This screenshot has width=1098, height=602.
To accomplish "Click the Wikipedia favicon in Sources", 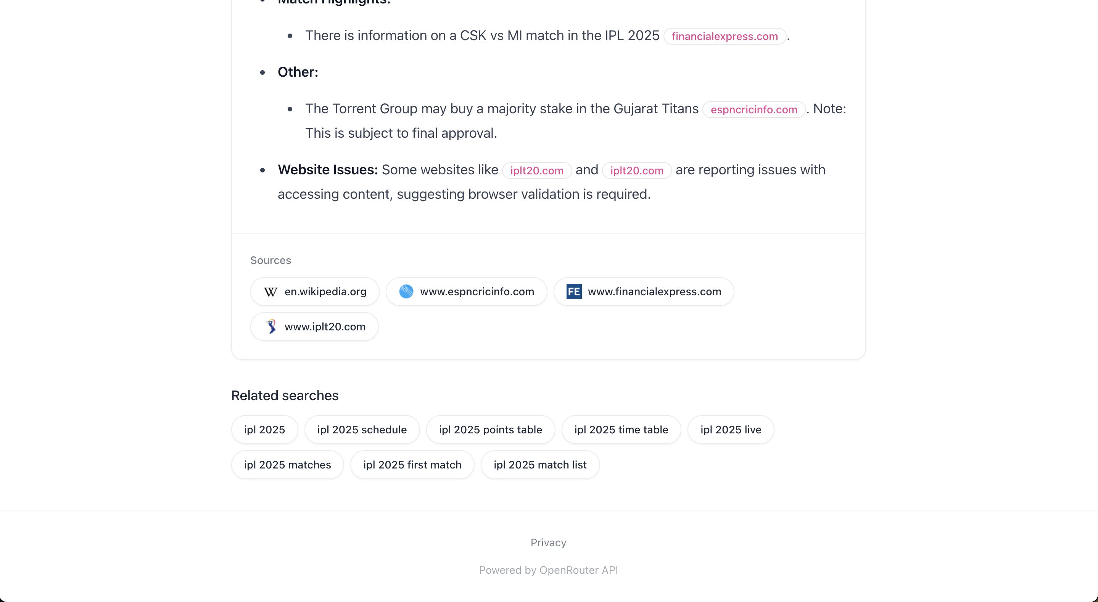I will [270, 291].
